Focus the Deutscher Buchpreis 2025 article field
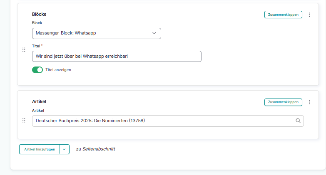This screenshot has width=326, height=175. point(162,121)
